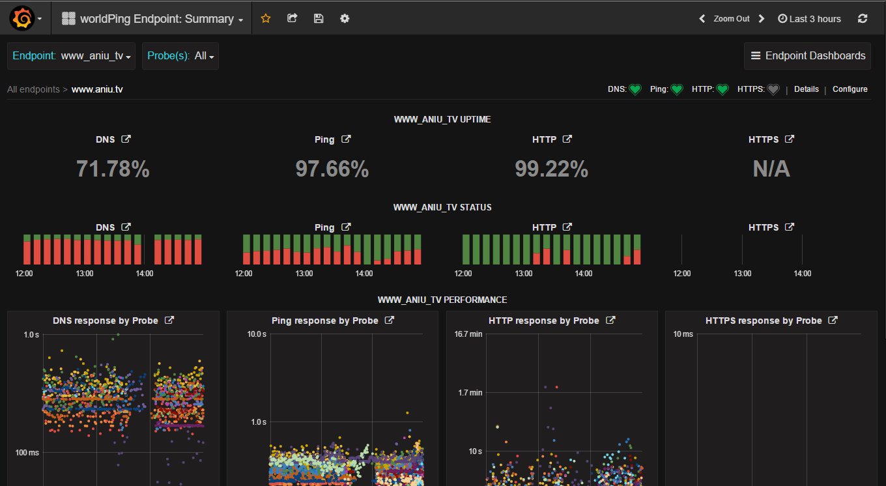Click the DNS green heart status icon
Screen dimensions: 886x486
click(635, 89)
